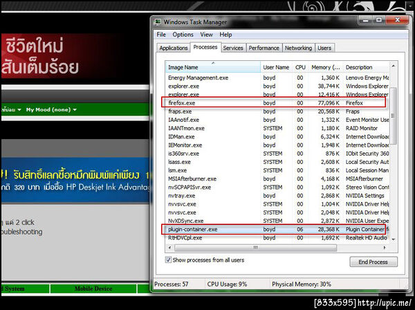Image resolution: width=415 pixels, height=310 pixels.
Task: Select the RtHDVCpl.exe process
Action: coord(277,238)
